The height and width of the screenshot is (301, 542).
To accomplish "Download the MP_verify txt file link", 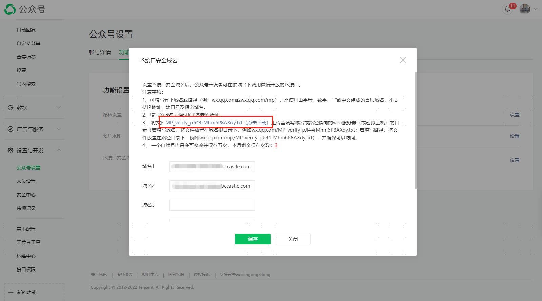I will [217, 123].
